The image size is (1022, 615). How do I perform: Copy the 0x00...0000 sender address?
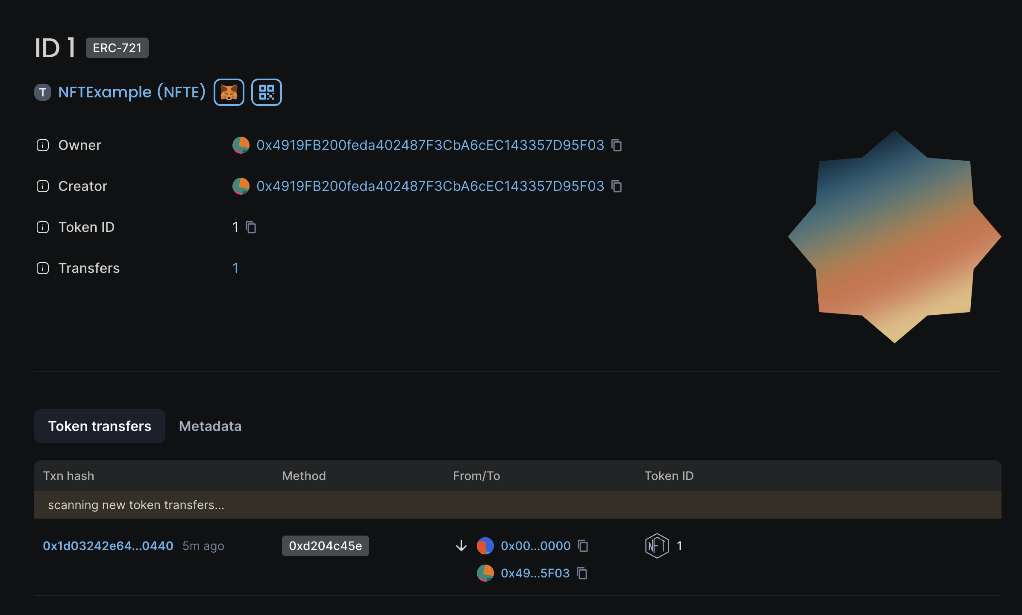click(x=583, y=546)
